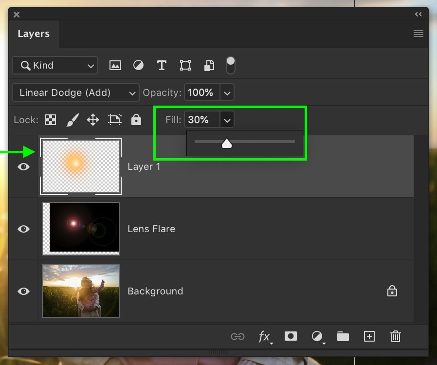The height and width of the screenshot is (365, 437).
Task: Lock all padlock icon
Action: tap(136, 120)
